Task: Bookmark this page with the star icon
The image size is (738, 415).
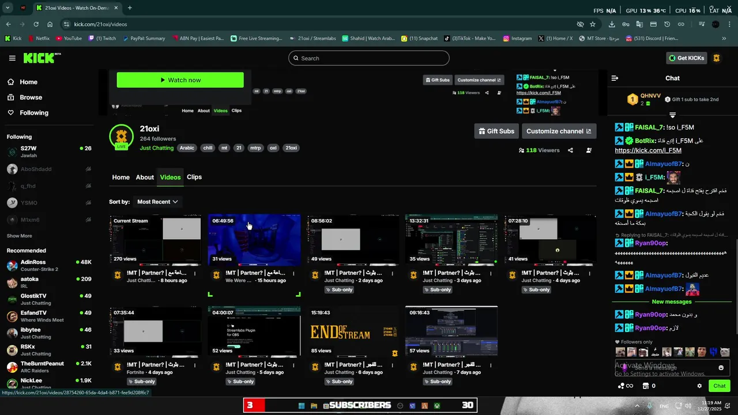Action: [593, 24]
